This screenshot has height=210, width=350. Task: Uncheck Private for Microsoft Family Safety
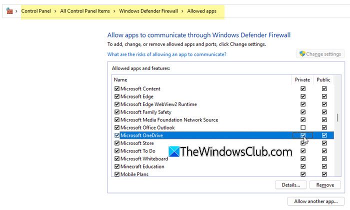[x=303, y=112]
